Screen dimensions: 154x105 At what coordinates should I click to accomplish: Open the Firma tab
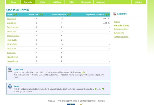pyautogui.click(x=13, y=2)
